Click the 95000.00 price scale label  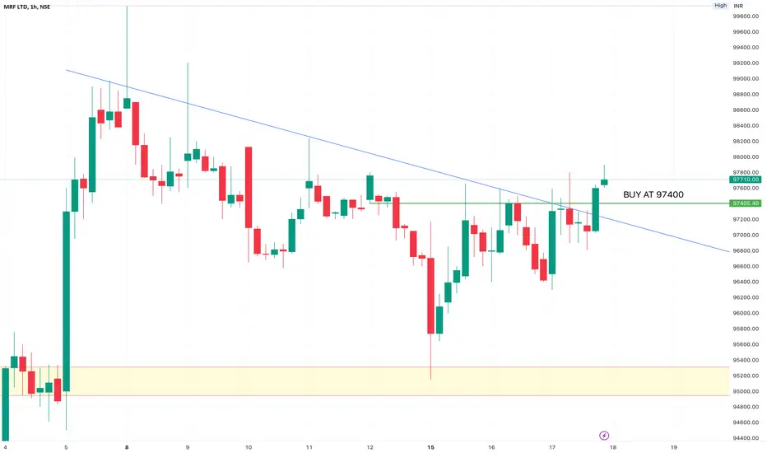click(x=746, y=391)
